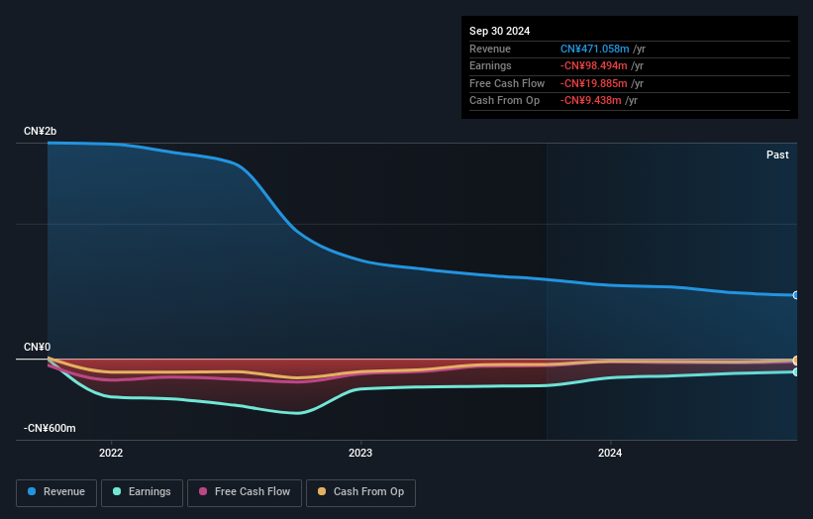Viewport: 813px width, 519px height.
Task: Click the CN¥471.058m revenue value
Action: 594,49
